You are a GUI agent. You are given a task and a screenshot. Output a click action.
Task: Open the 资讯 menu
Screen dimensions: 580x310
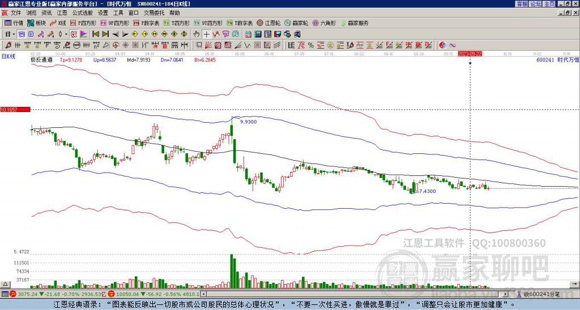click(46, 13)
